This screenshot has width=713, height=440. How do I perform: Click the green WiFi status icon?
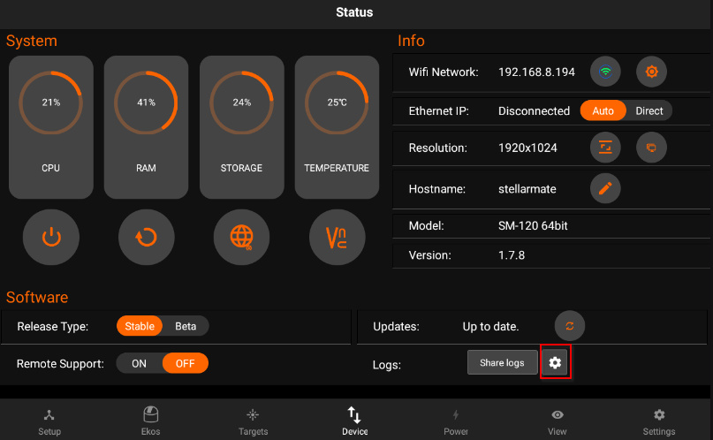605,72
